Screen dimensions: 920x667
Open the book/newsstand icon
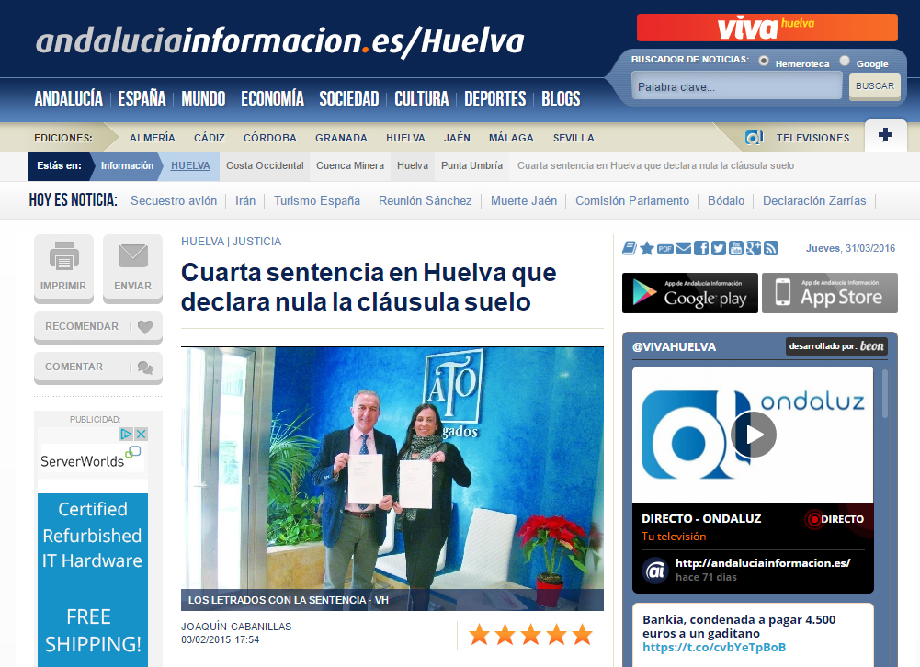[629, 248]
